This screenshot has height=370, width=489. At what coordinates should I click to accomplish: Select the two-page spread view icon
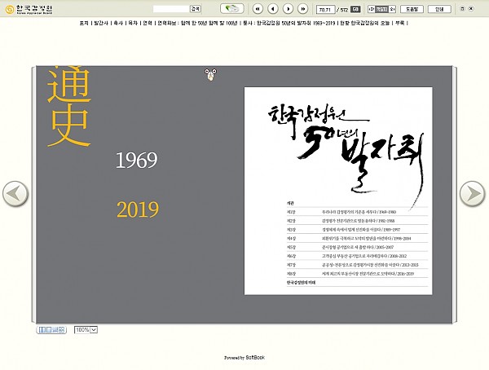pyautogui.click(x=42, y=330)
